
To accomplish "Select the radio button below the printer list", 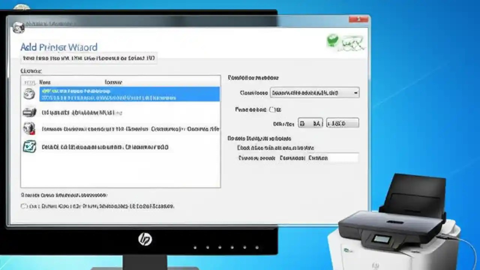I will [24, 206].
